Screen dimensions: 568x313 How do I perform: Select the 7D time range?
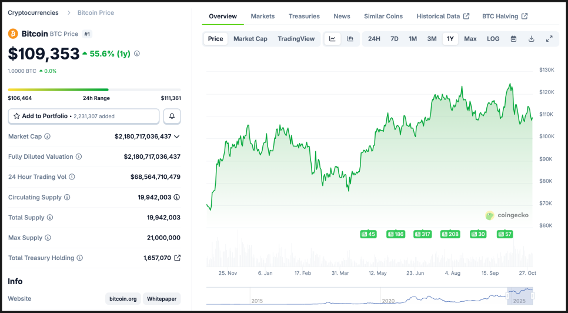[x=395, y=39]
